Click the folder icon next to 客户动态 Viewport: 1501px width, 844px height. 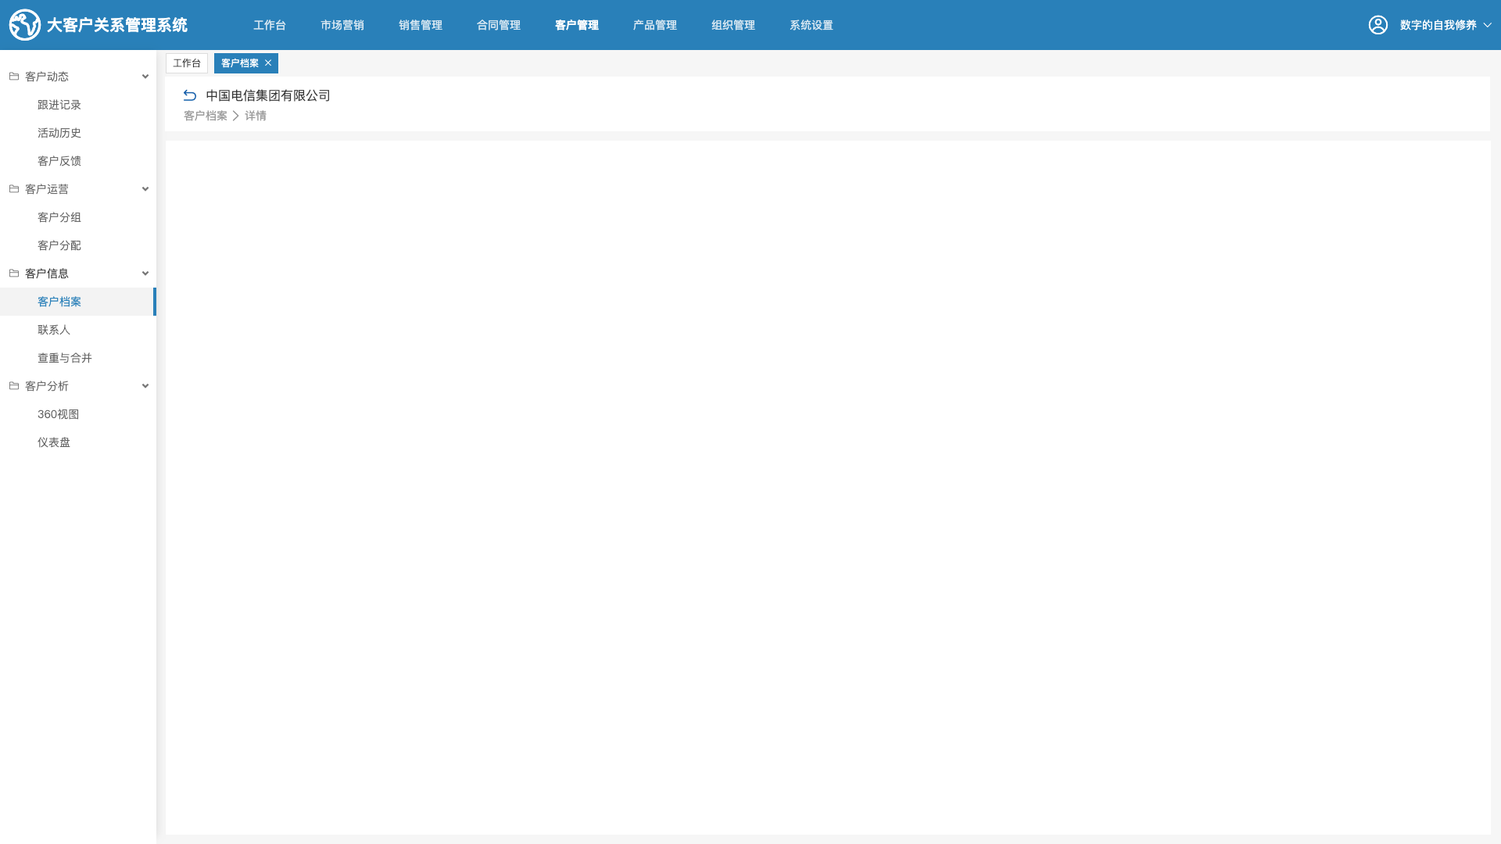[x=14, y=77]
